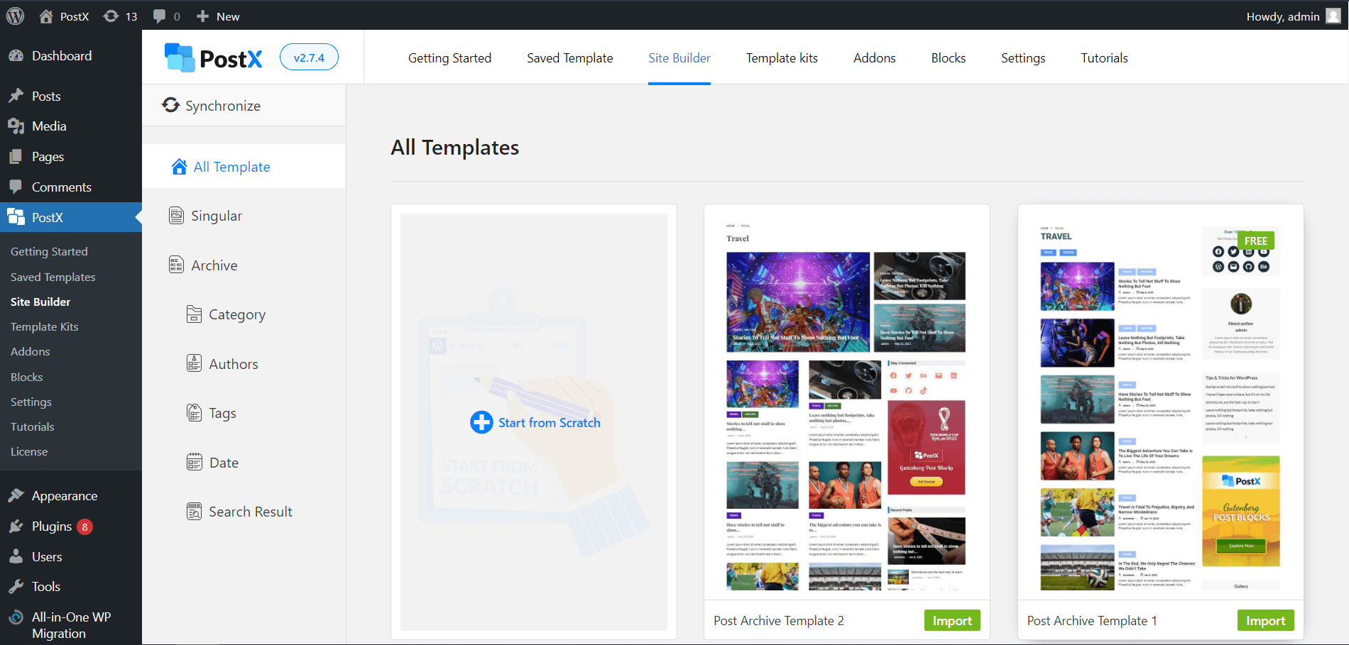The width and height of the screenshot is (1349, 645).
Task: Select the Search Result template icon
Action: click(x=194, y=510)
